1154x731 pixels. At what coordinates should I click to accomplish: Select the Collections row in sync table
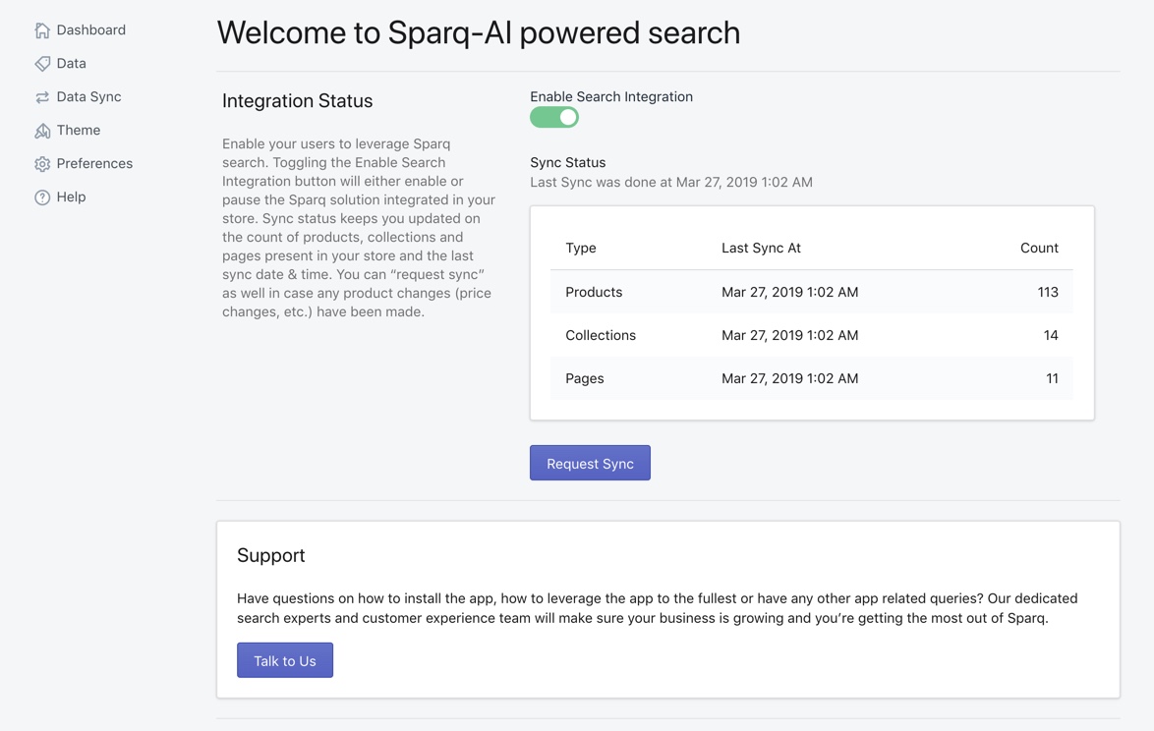point(601,336)
